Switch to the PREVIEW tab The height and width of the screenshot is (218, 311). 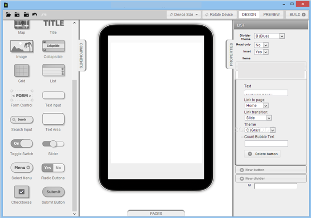[x=271, y=15]
